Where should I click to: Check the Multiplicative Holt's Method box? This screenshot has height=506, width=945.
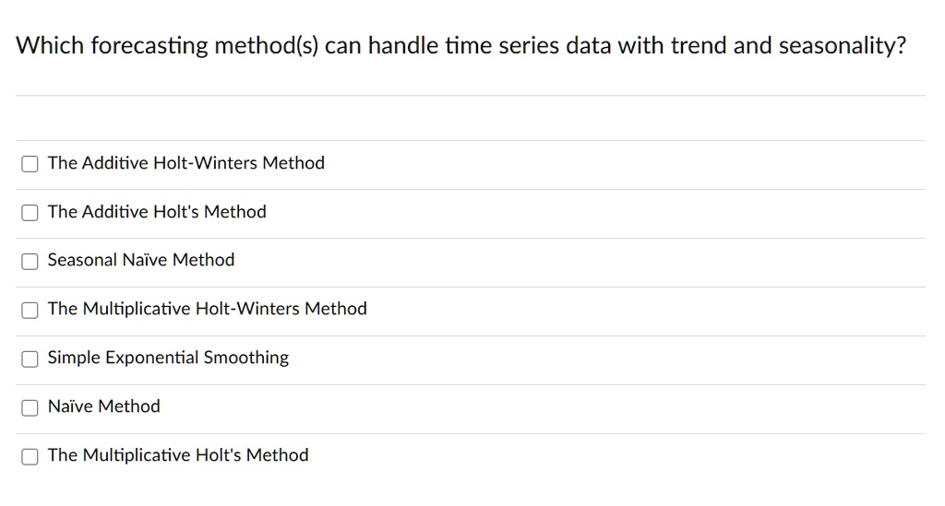pyautogui.click(x=30, y=456)
